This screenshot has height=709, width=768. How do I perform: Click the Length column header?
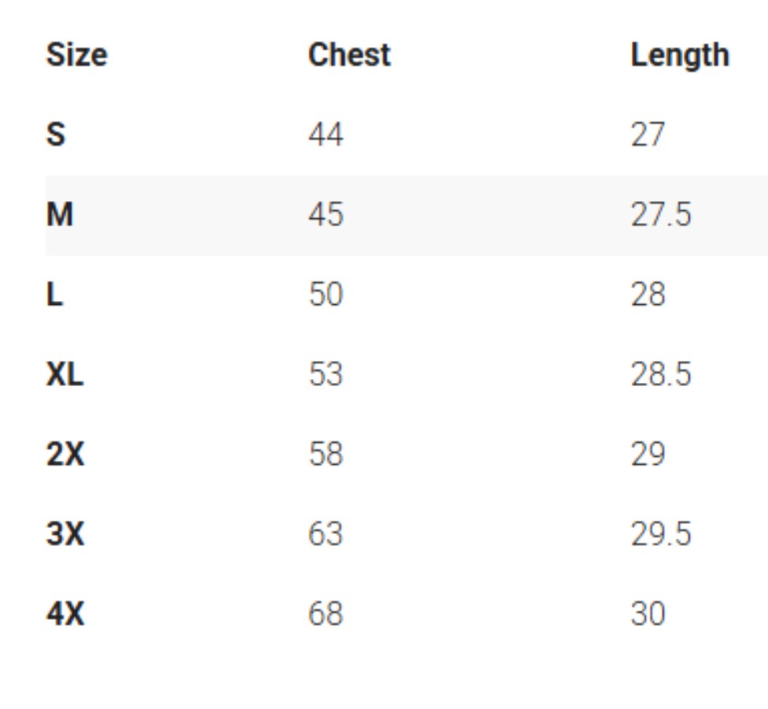679,55
